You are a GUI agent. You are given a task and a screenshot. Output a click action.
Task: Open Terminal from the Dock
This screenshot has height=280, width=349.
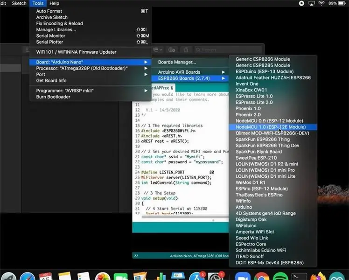click(x=299, y=276)
